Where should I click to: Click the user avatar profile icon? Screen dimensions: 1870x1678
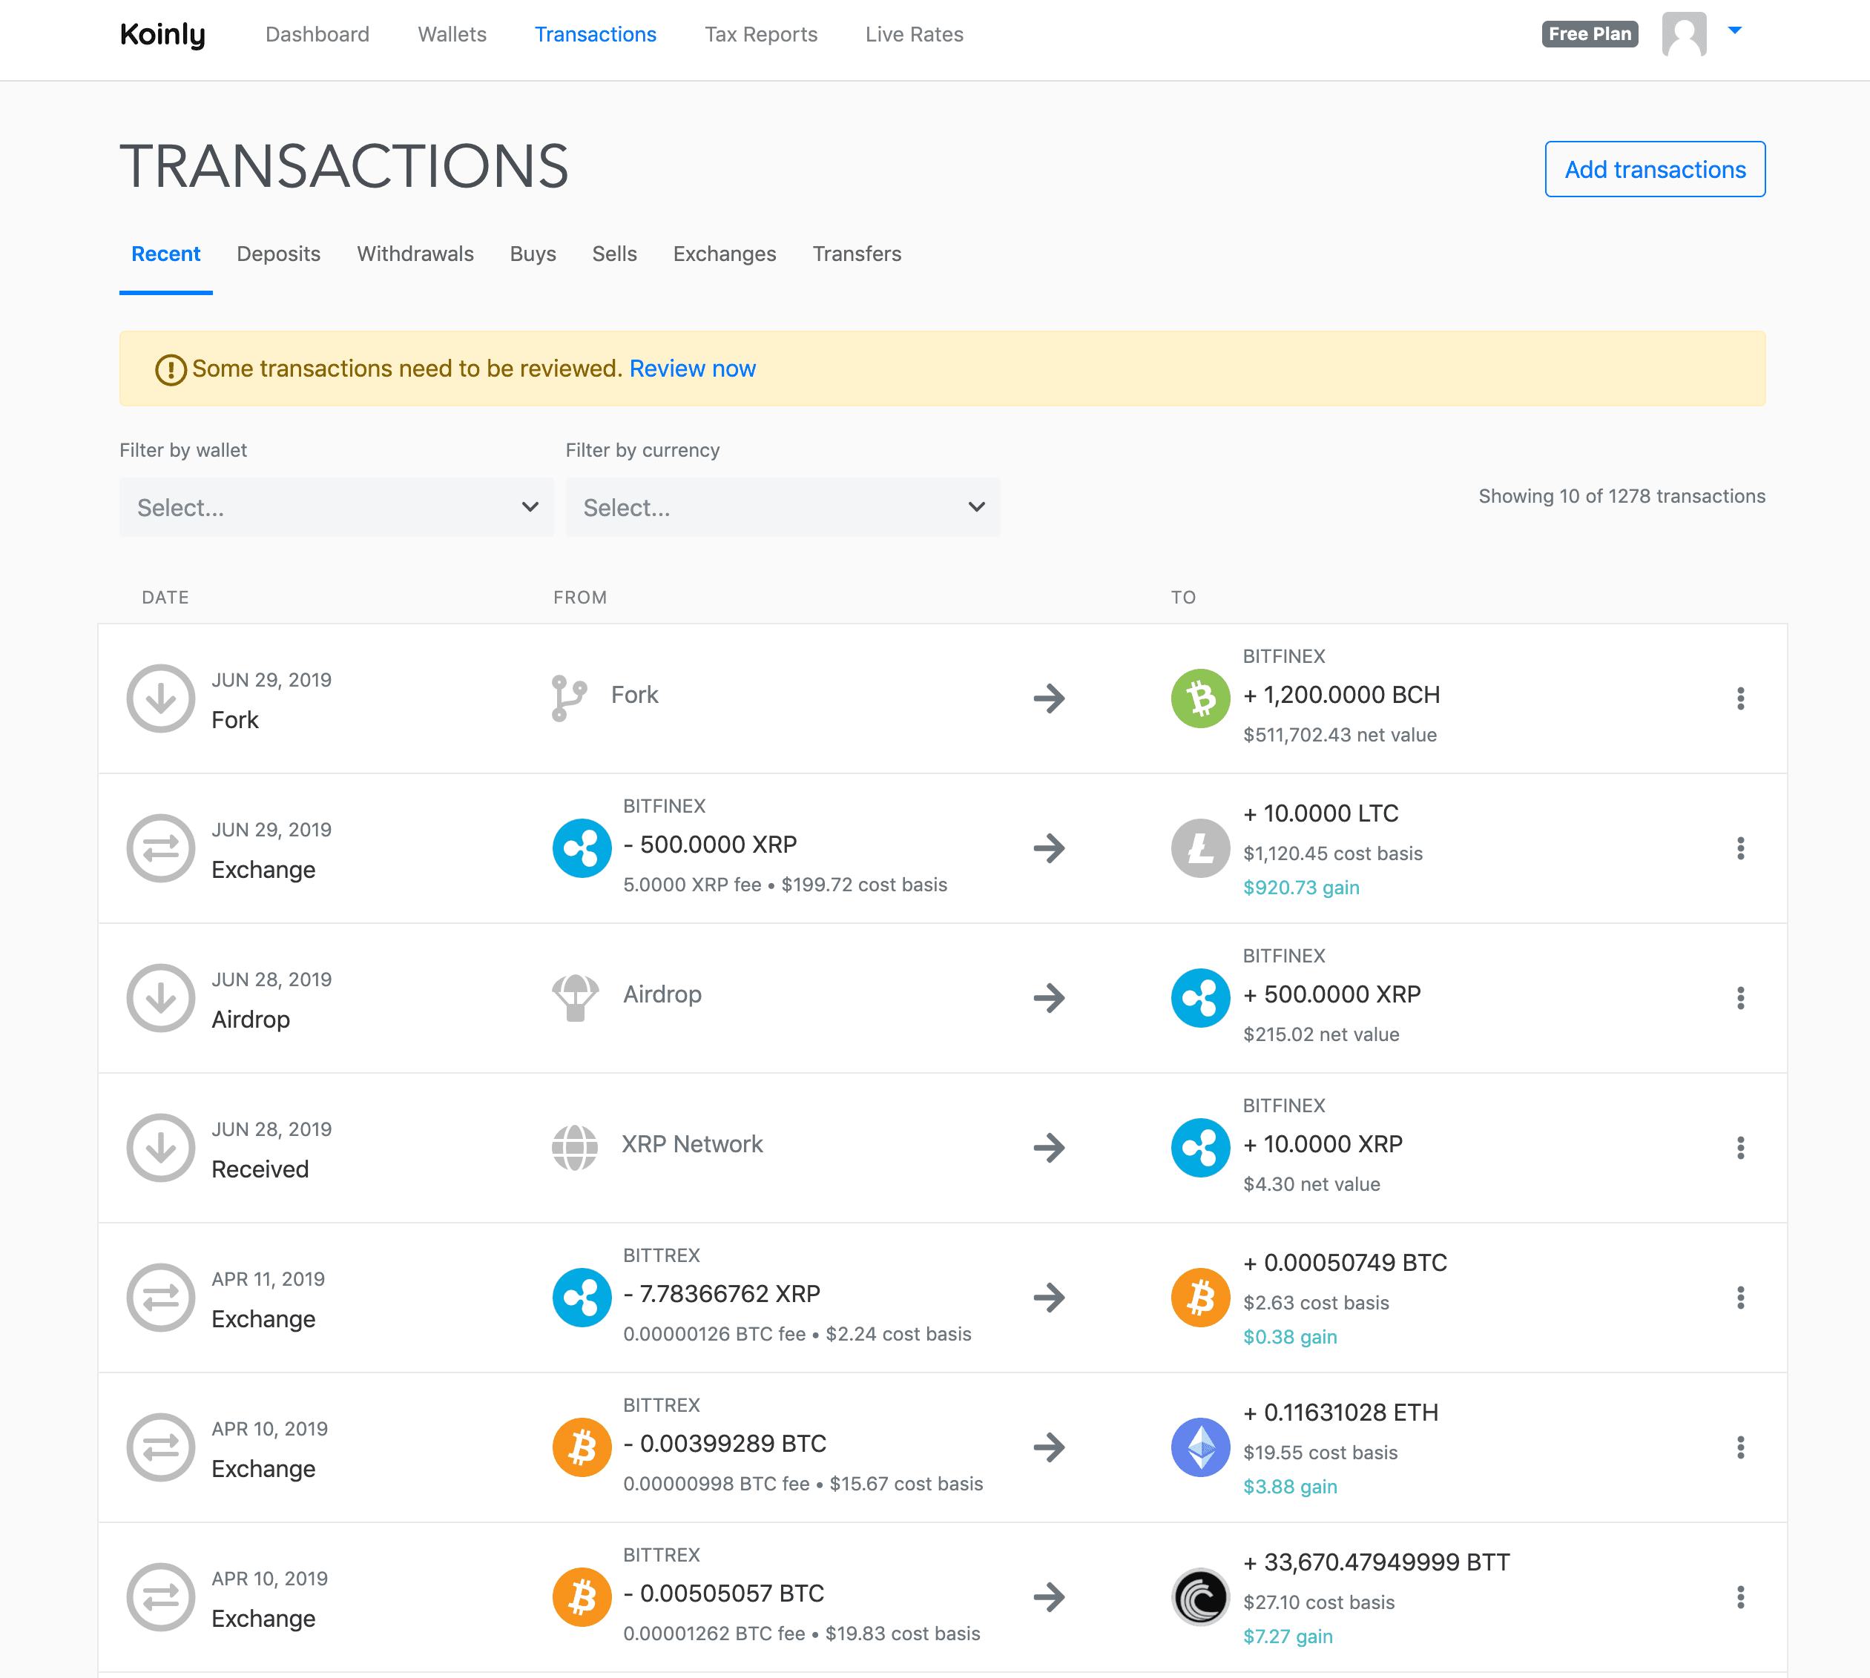pyautogui.click(x=1683, y=34)
